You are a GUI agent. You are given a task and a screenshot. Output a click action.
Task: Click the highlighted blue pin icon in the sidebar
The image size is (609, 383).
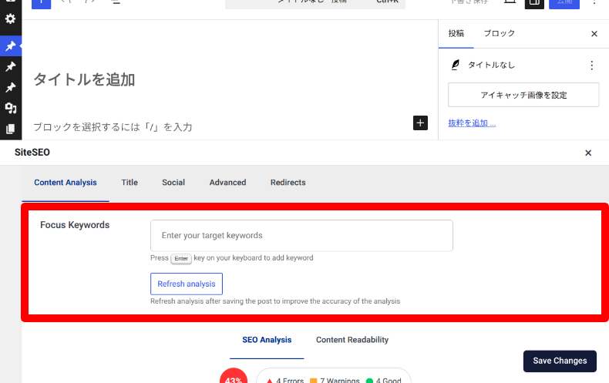[11, 46]
